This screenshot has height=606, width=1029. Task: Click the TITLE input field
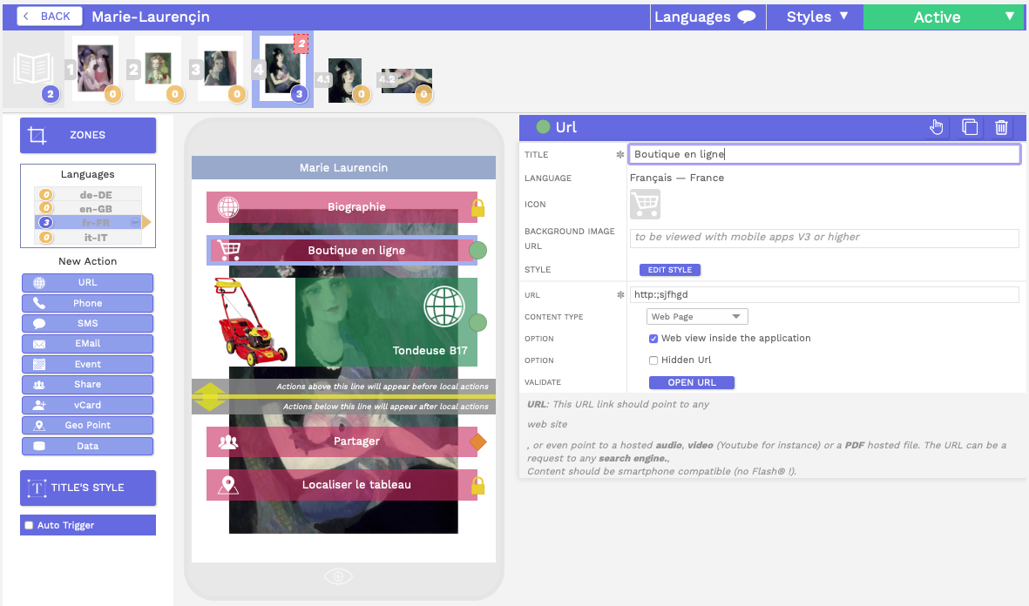(824, 155)
